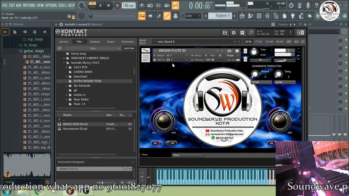349x196 pixels.
Task: Collapse the kontakt librery 2023 folder
Action: (64, 63)
